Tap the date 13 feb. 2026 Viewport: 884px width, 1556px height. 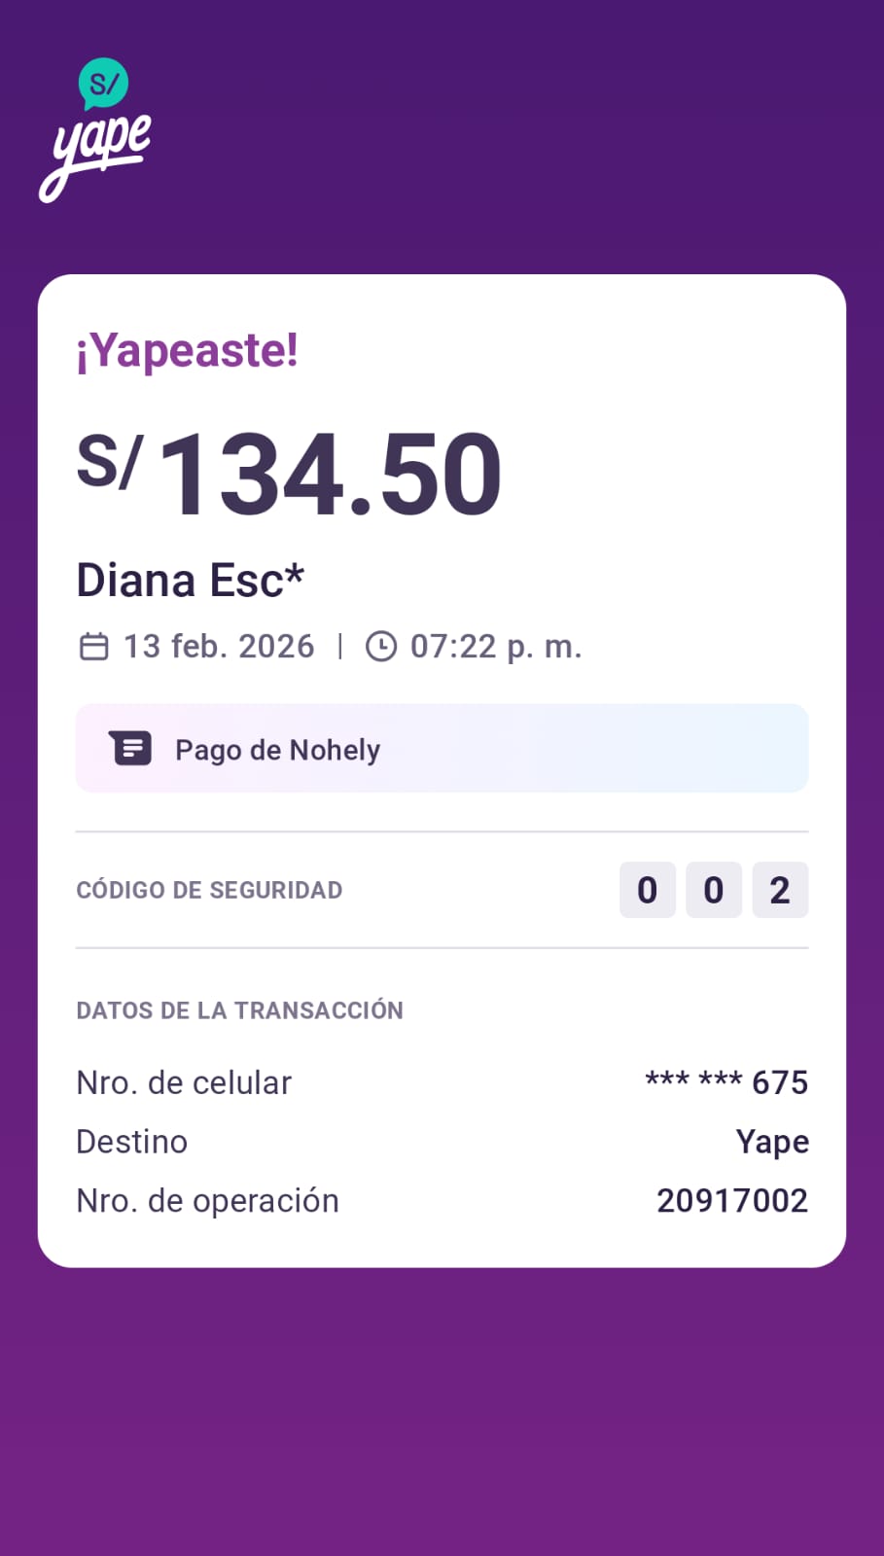point(219,647)
